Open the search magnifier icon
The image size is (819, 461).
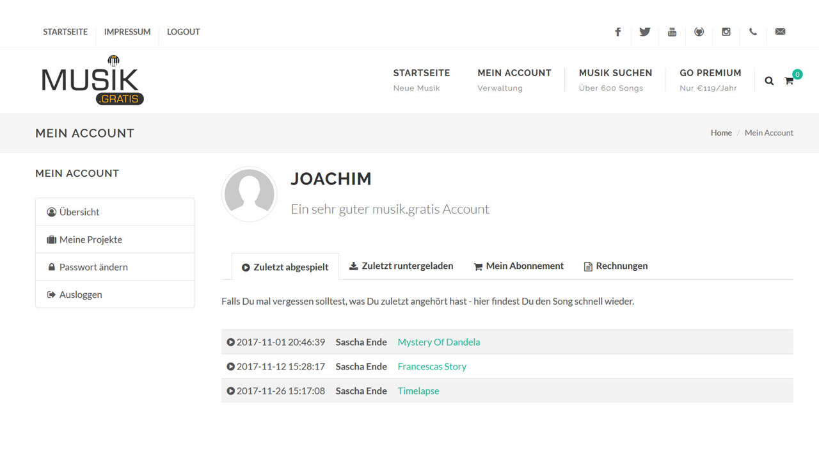769,81
